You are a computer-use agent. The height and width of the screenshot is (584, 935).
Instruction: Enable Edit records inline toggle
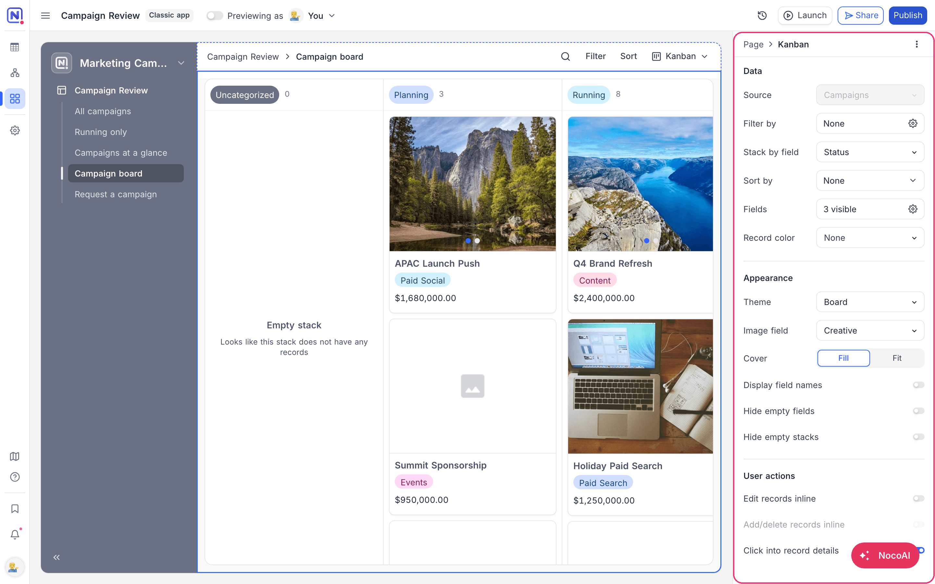tap(918, 498)
